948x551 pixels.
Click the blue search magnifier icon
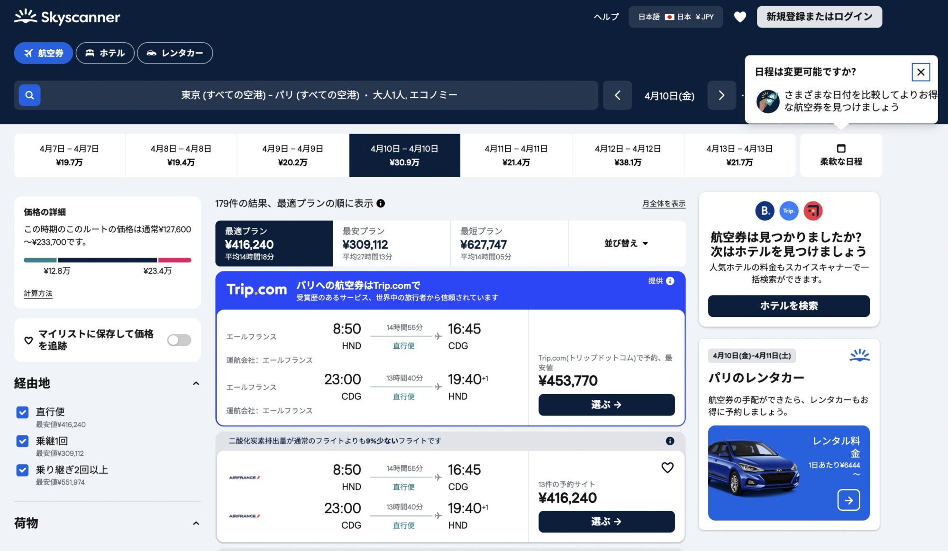29,95
